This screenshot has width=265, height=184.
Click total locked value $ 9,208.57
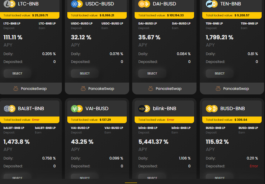(x=242, y=15)
